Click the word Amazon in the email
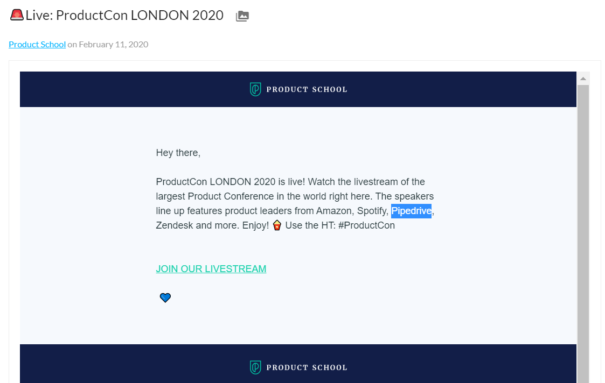 pyautogui.click(x=334, y=211)
